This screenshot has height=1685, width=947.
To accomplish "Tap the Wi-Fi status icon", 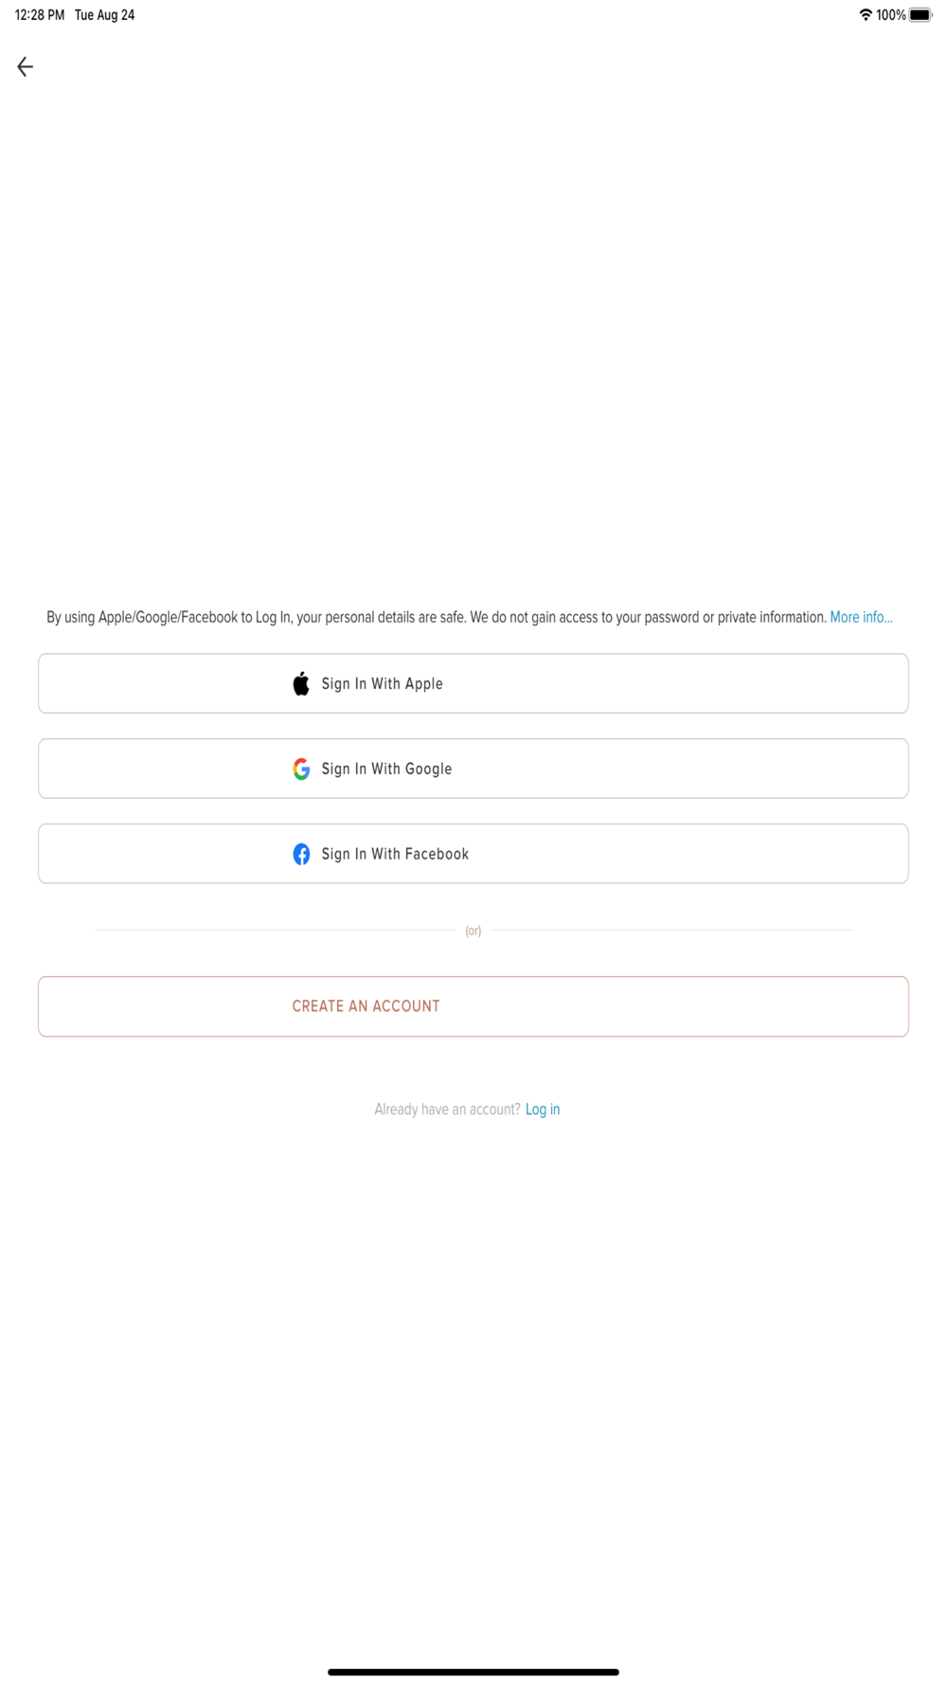I will point(866,15).
